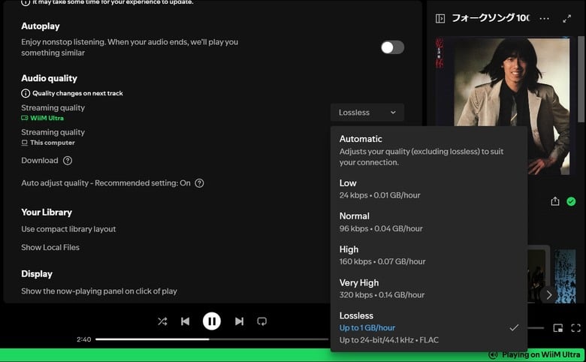This screenshot has width=586, height=362.
Task: Open more options in the now-playing panel
Action: 545,18
